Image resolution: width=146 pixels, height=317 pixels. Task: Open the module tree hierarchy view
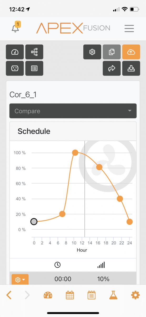(34, 52)
